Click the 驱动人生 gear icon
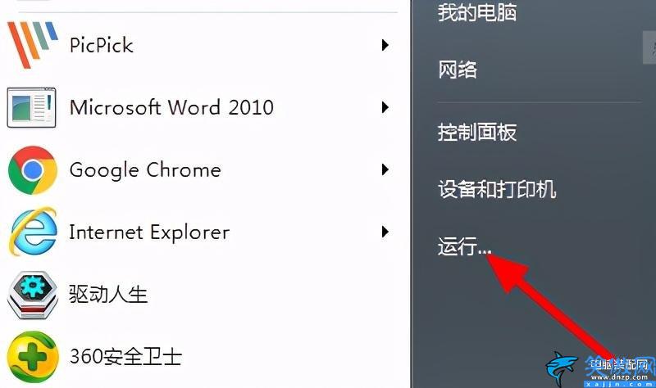The height and width of the screenshot is (388, 656). pos(32,295)
